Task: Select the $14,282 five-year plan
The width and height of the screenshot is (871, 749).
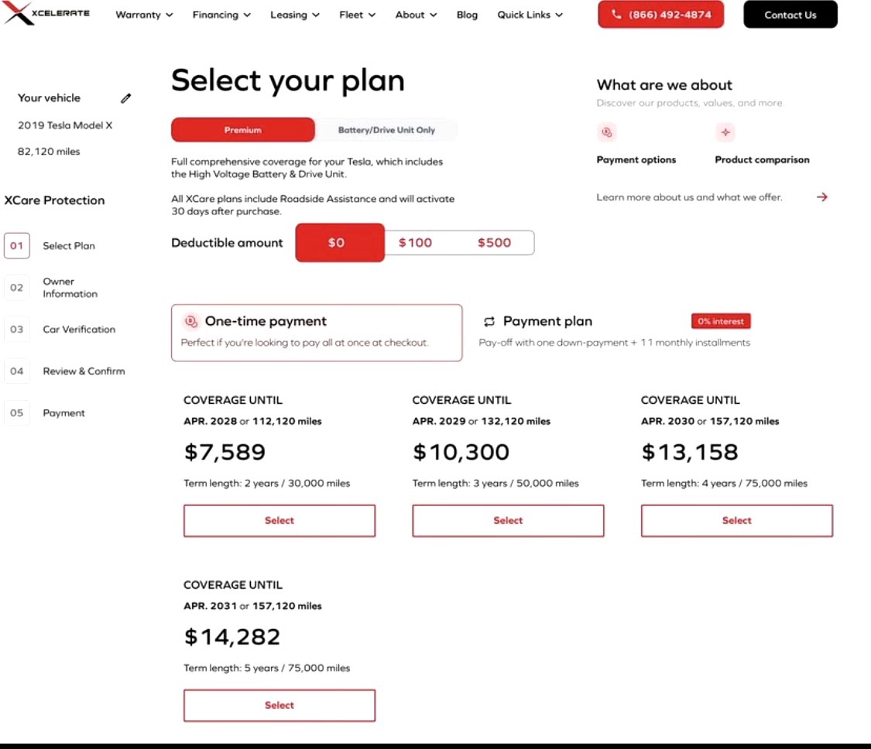Action: pos(279,706)
